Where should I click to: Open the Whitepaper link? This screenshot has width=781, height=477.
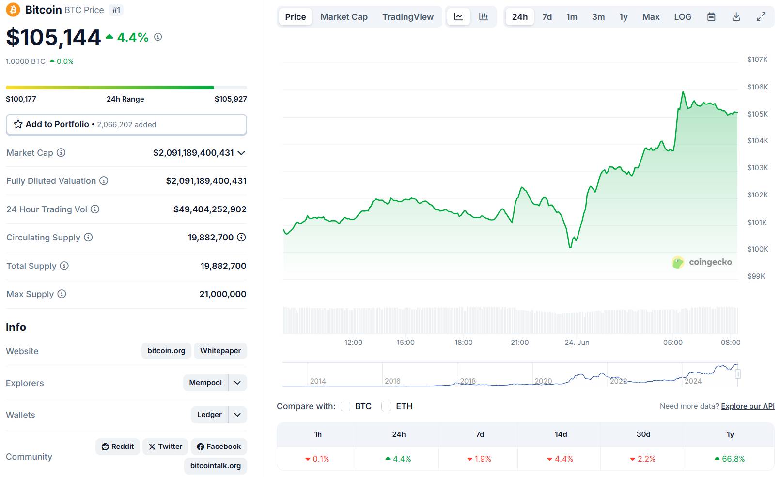220,351
